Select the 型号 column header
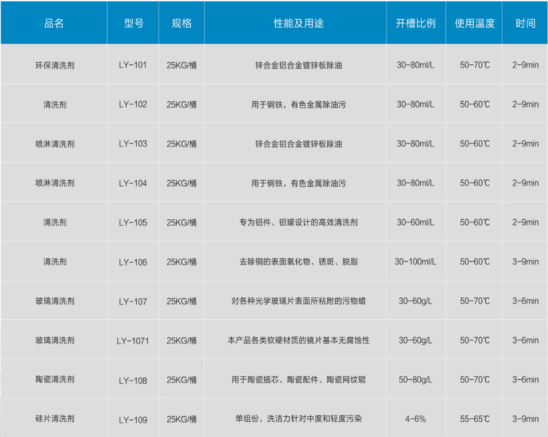The image size is (548, 437). click(x=133, y=24)
